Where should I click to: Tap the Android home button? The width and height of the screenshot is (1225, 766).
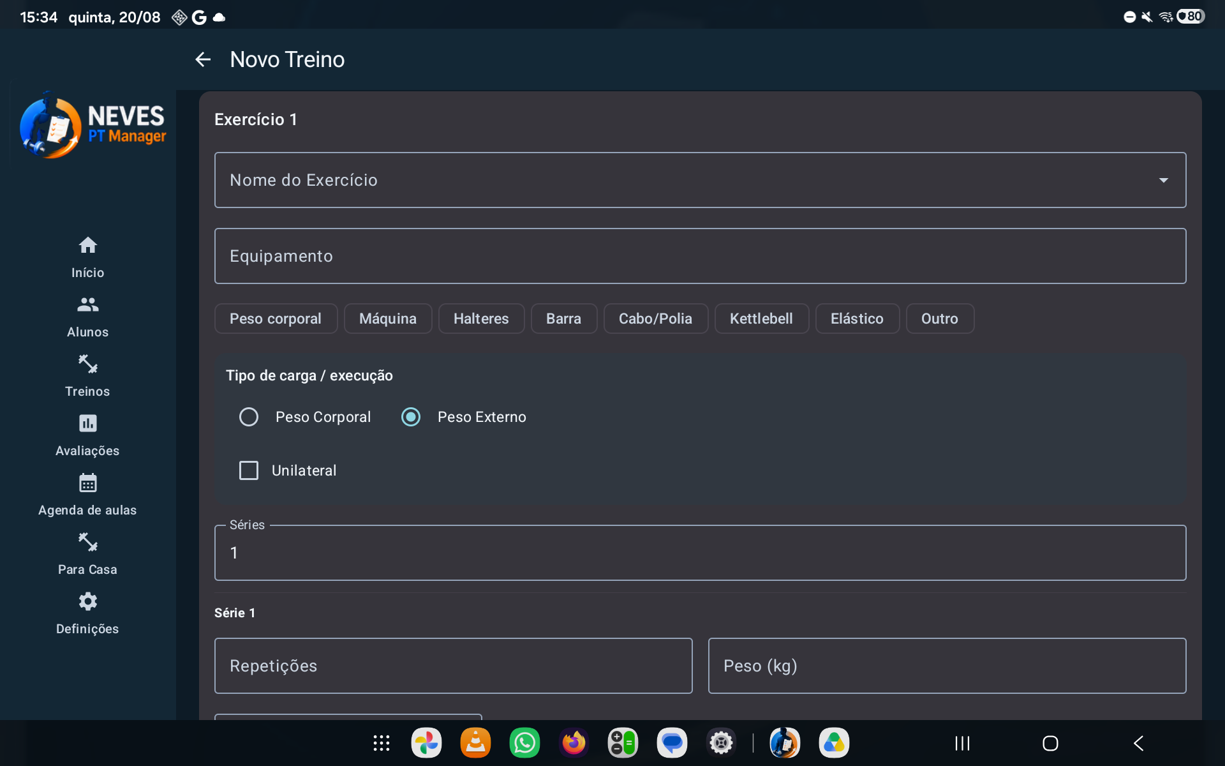coord(1050,743)
